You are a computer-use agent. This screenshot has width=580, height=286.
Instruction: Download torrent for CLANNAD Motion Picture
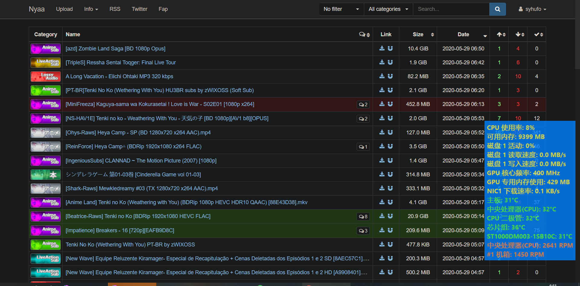coord(382,160)
